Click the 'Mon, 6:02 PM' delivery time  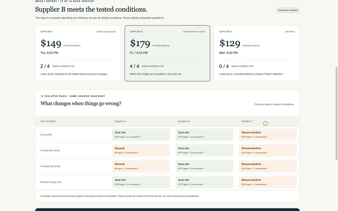pos(229,53)
